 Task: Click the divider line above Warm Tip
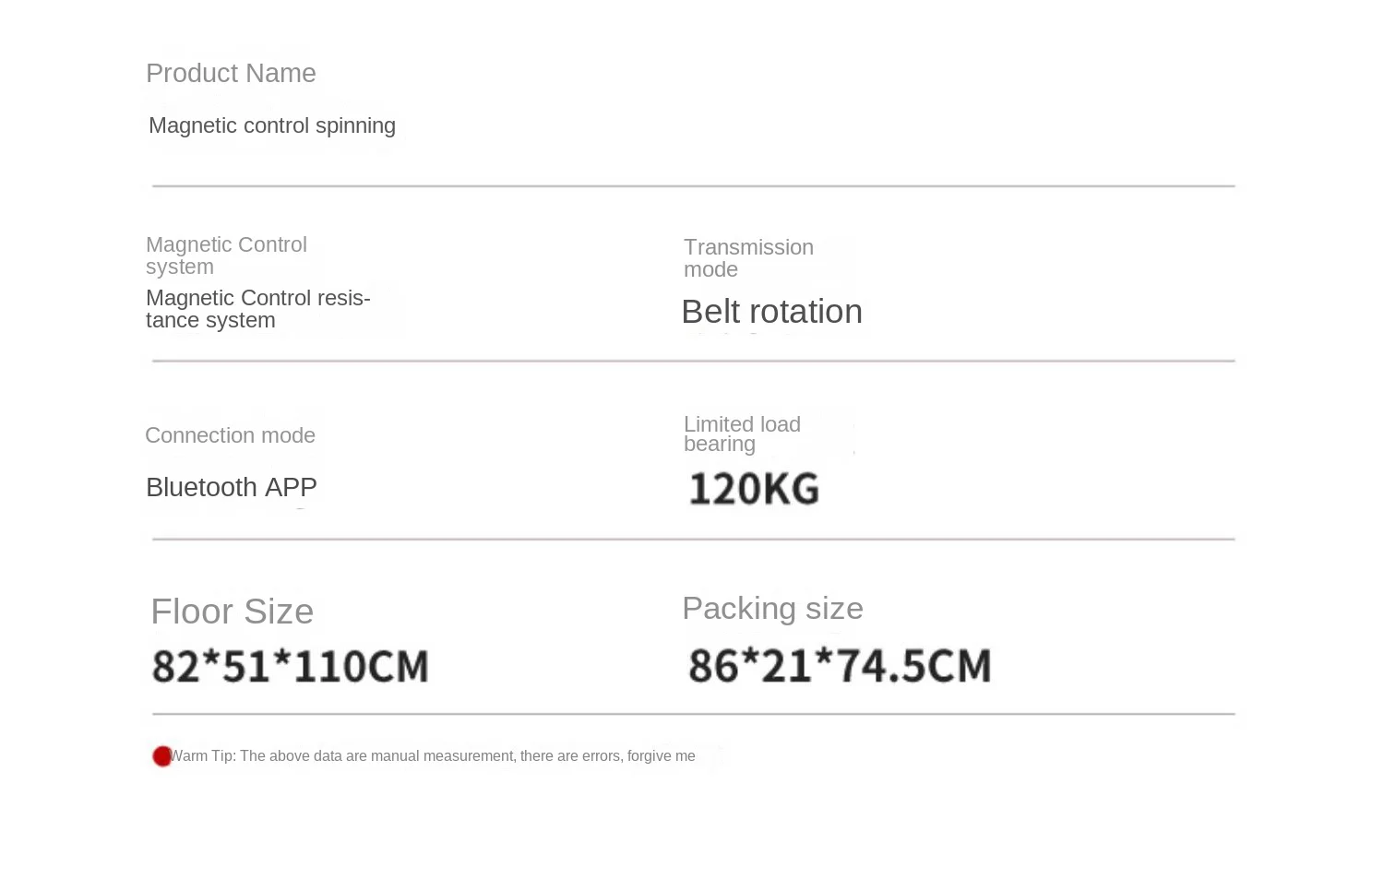692,714
